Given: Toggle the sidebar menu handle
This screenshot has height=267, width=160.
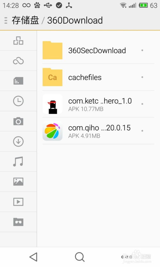Looking at the screenshot, I should coord(6,21).
